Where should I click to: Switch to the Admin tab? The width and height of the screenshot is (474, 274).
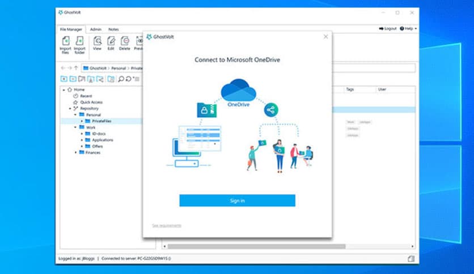click(x=95, y=29)
